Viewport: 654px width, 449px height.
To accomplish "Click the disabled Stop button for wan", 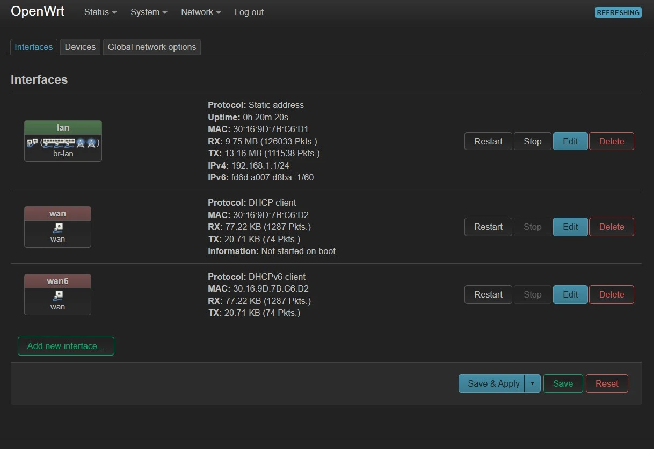I will pos(532,227).
